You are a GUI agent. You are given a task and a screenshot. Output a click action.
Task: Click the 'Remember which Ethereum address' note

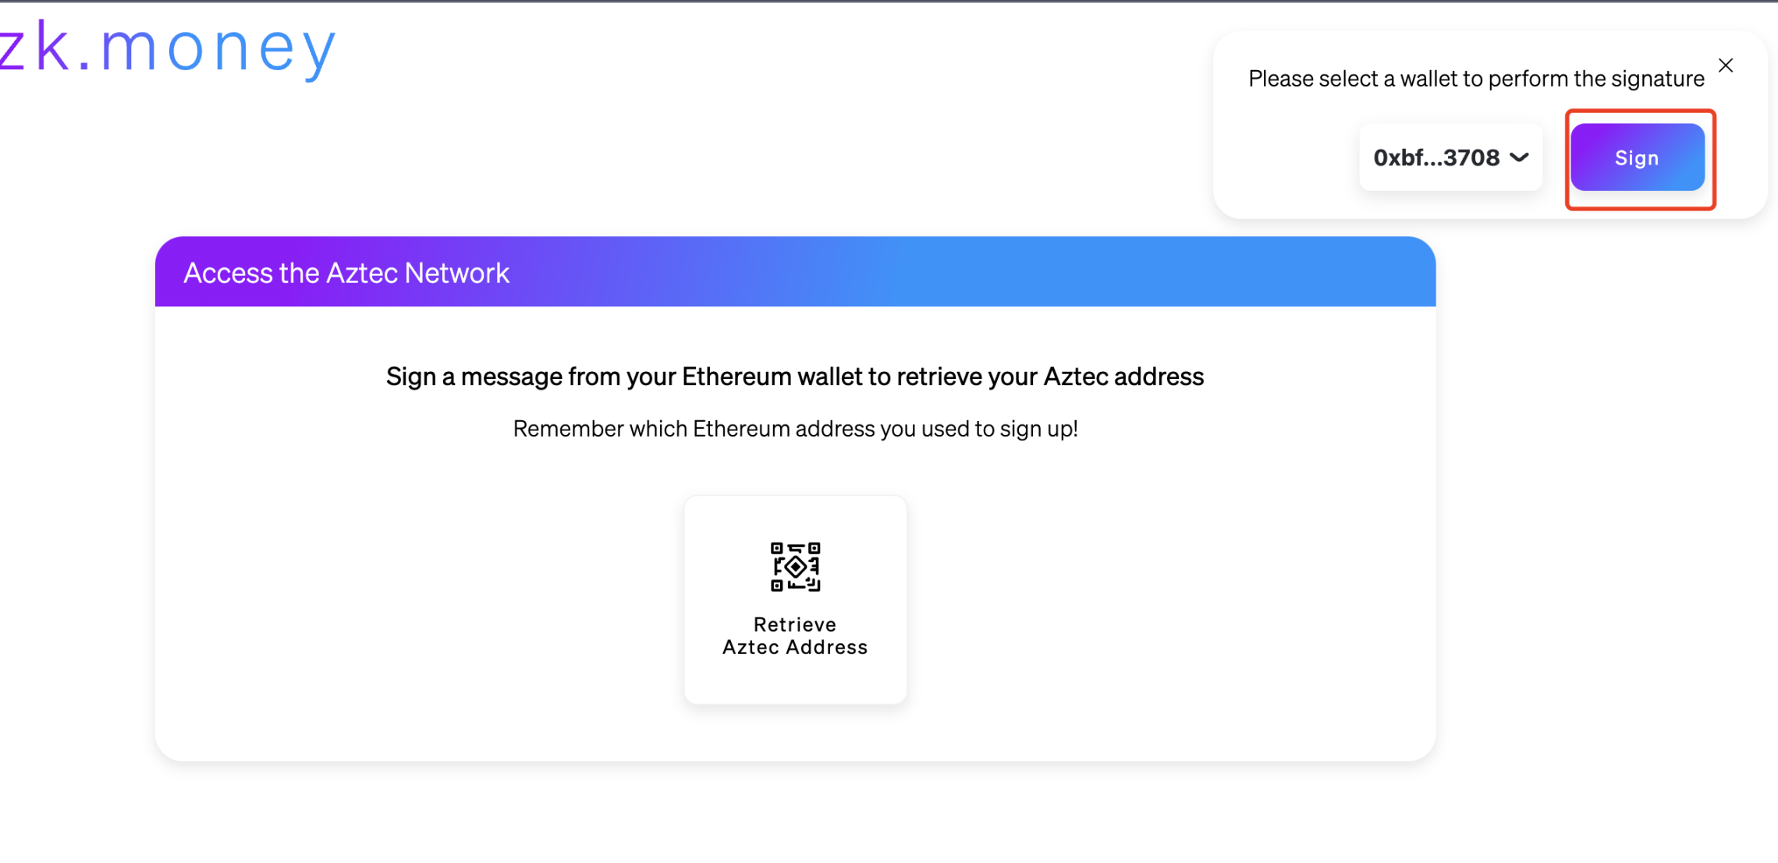pos(795,429)
